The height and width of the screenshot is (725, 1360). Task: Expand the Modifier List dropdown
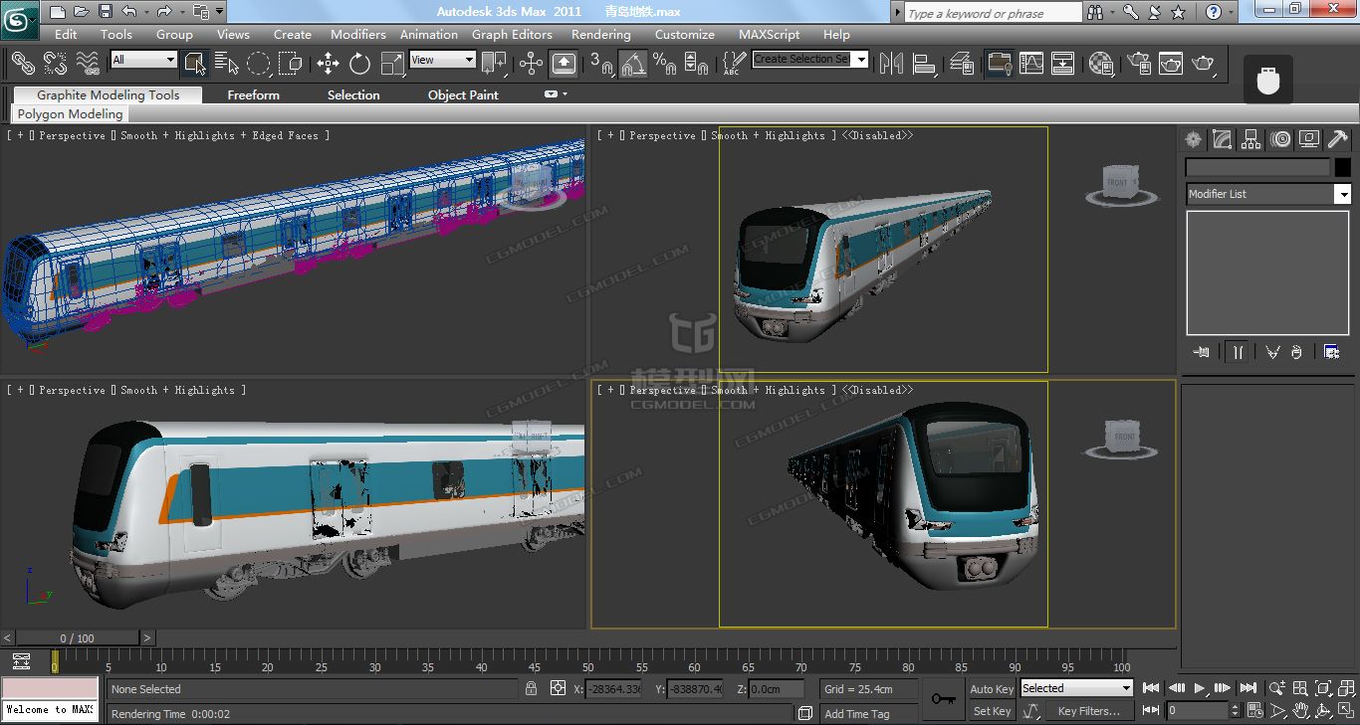click(x=1342, y=195)
